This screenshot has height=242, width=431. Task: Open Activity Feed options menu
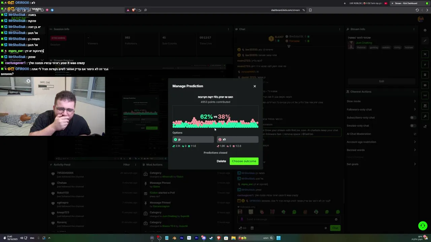(136, 165)
